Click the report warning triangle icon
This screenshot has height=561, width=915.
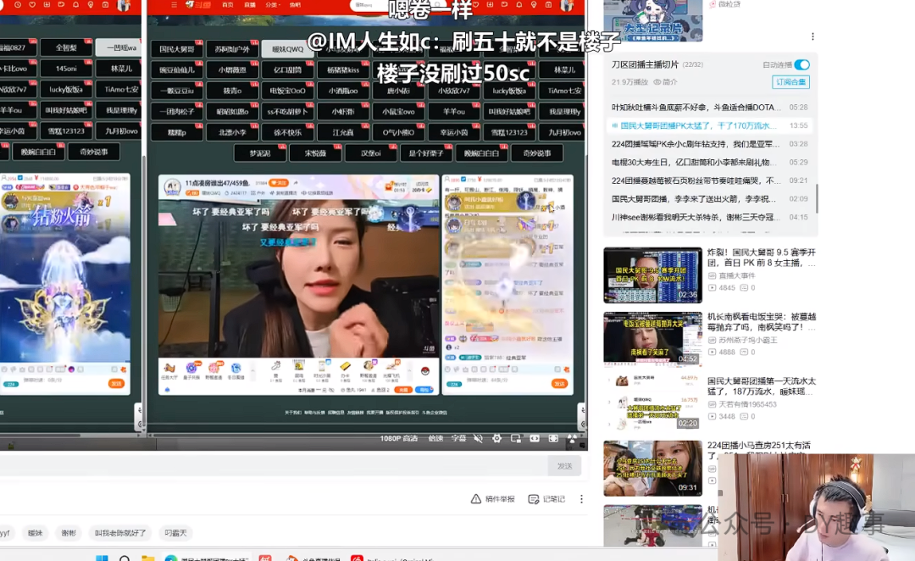point(476,499)
